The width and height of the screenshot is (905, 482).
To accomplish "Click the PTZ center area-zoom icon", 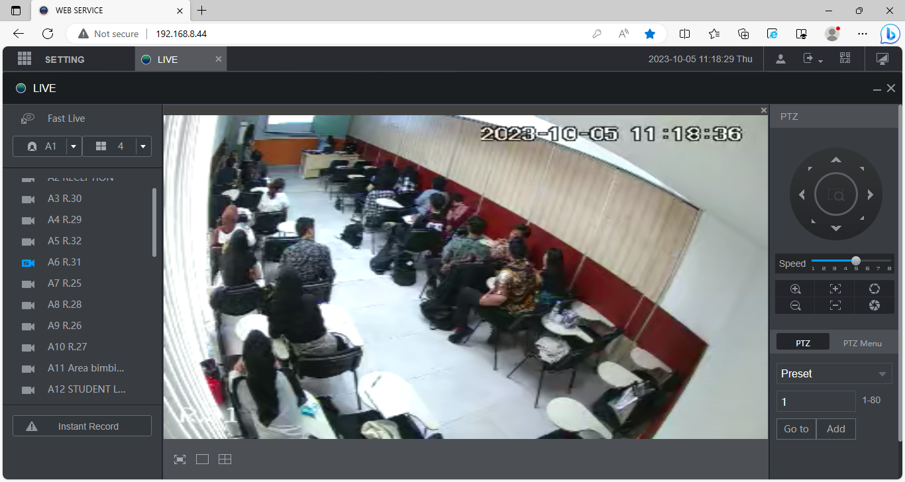I will coord(836,195).
